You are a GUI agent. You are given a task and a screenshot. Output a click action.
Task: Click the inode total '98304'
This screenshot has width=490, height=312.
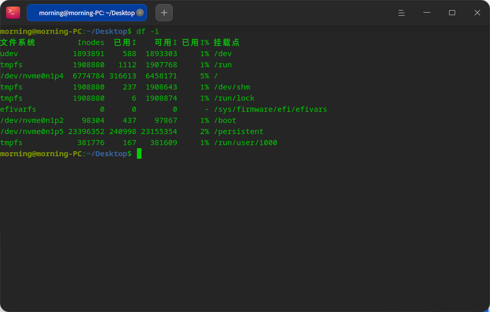pos(93,120)
